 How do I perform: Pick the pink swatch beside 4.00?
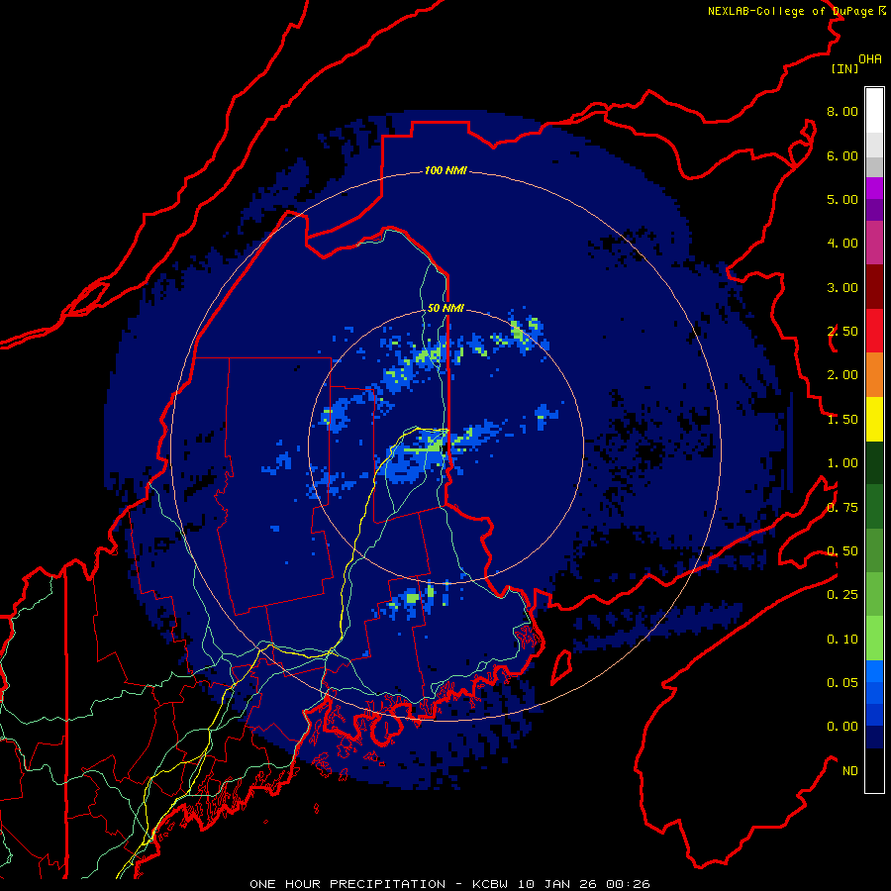click(874, 244)
